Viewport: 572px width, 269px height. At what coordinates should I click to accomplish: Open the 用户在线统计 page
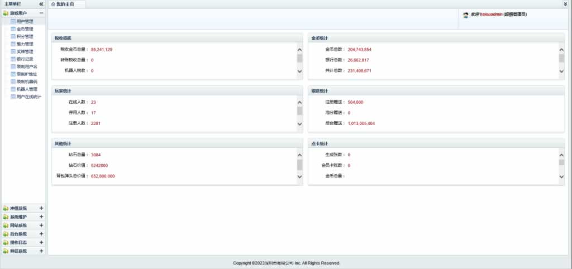click(28, 97)
